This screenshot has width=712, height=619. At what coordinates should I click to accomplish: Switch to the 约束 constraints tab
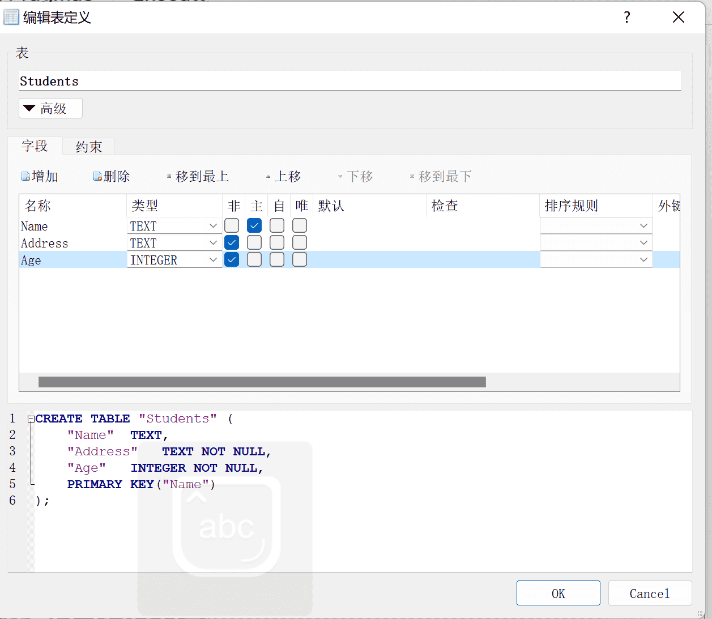88,146
